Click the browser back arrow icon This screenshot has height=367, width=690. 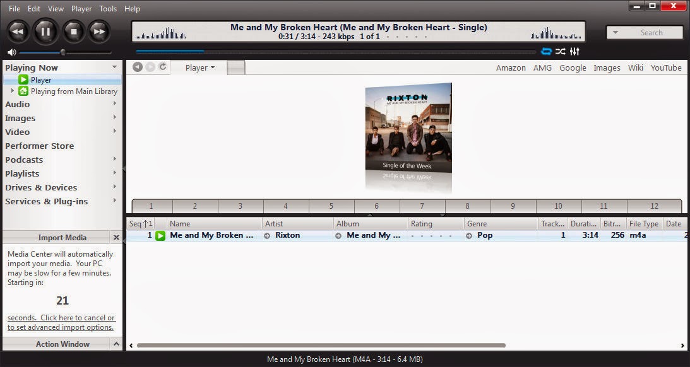coord(138,67)
